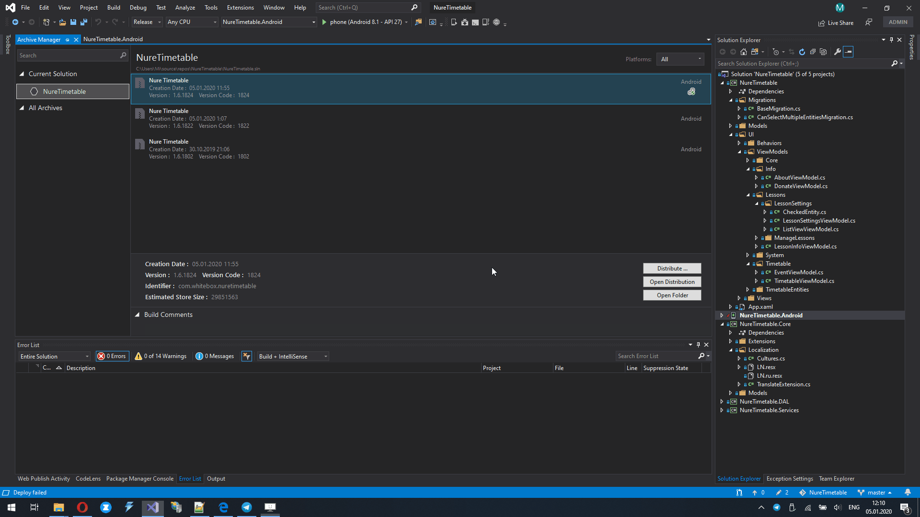Save all files from the toolbar
This screenshot has width=920, height=517.
[x=84, y=22]
